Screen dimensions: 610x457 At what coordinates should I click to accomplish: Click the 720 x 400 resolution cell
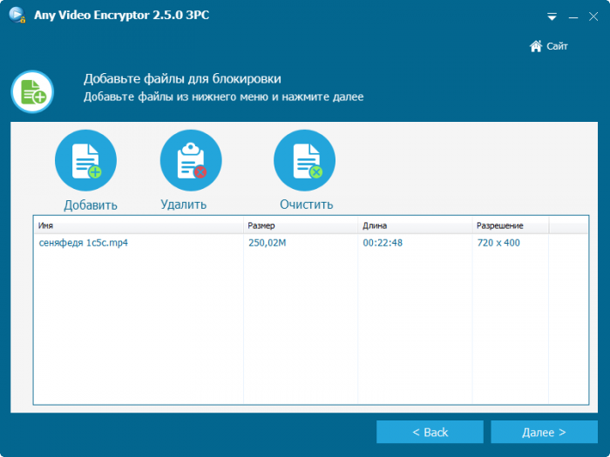coord(498,243)
